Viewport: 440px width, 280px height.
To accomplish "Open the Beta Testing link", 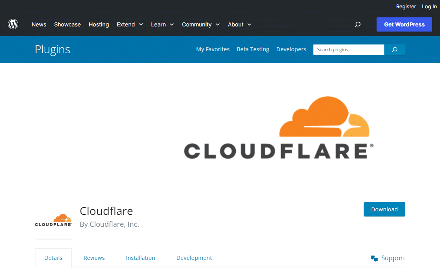I will 253,49.
